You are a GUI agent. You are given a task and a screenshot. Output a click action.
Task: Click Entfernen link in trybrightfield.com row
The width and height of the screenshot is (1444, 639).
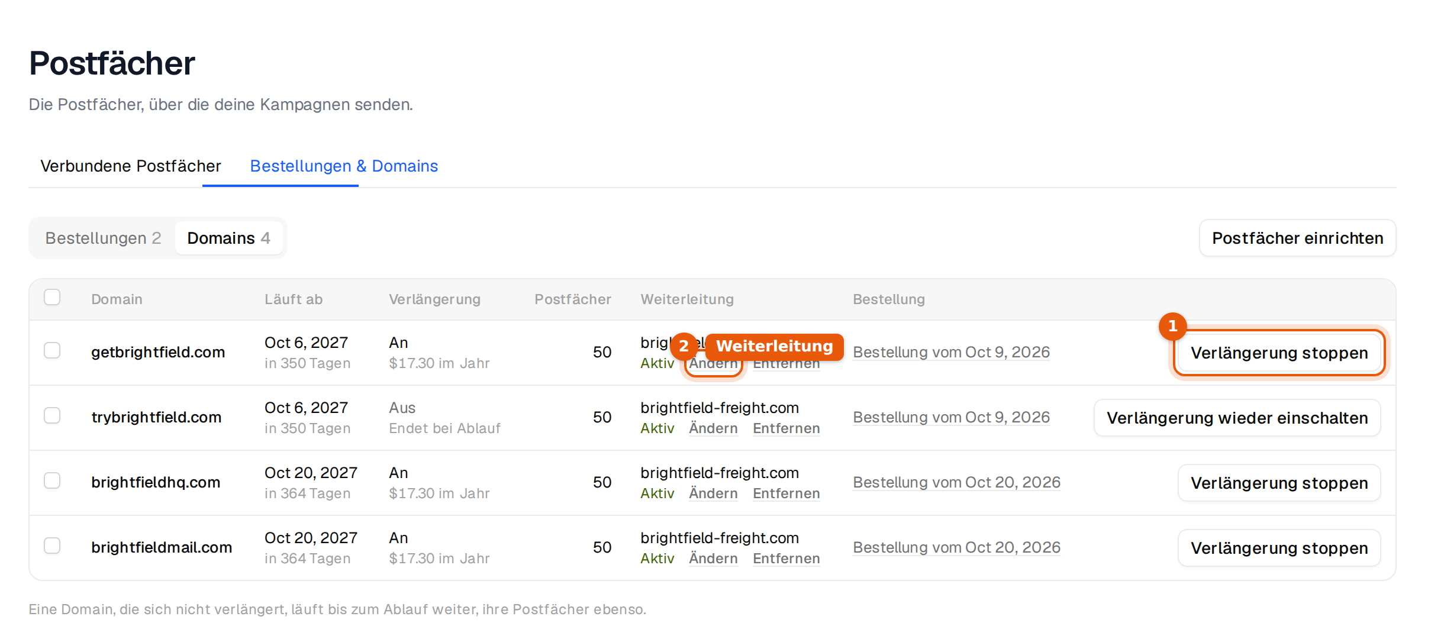(786, 428)
